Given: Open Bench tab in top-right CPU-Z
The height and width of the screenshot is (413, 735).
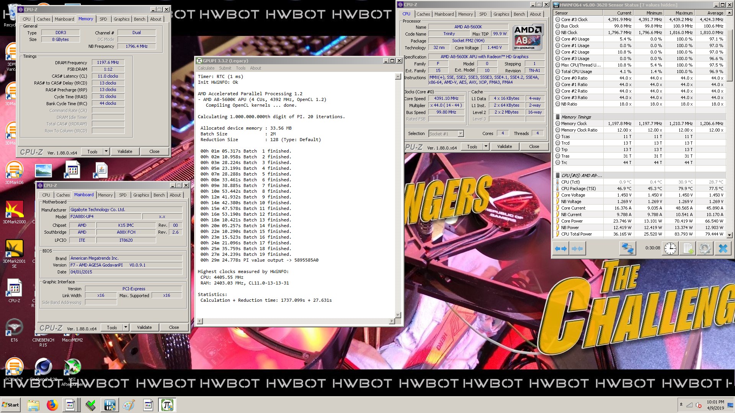Looking at the screenshot, I should tap(519, 14).
